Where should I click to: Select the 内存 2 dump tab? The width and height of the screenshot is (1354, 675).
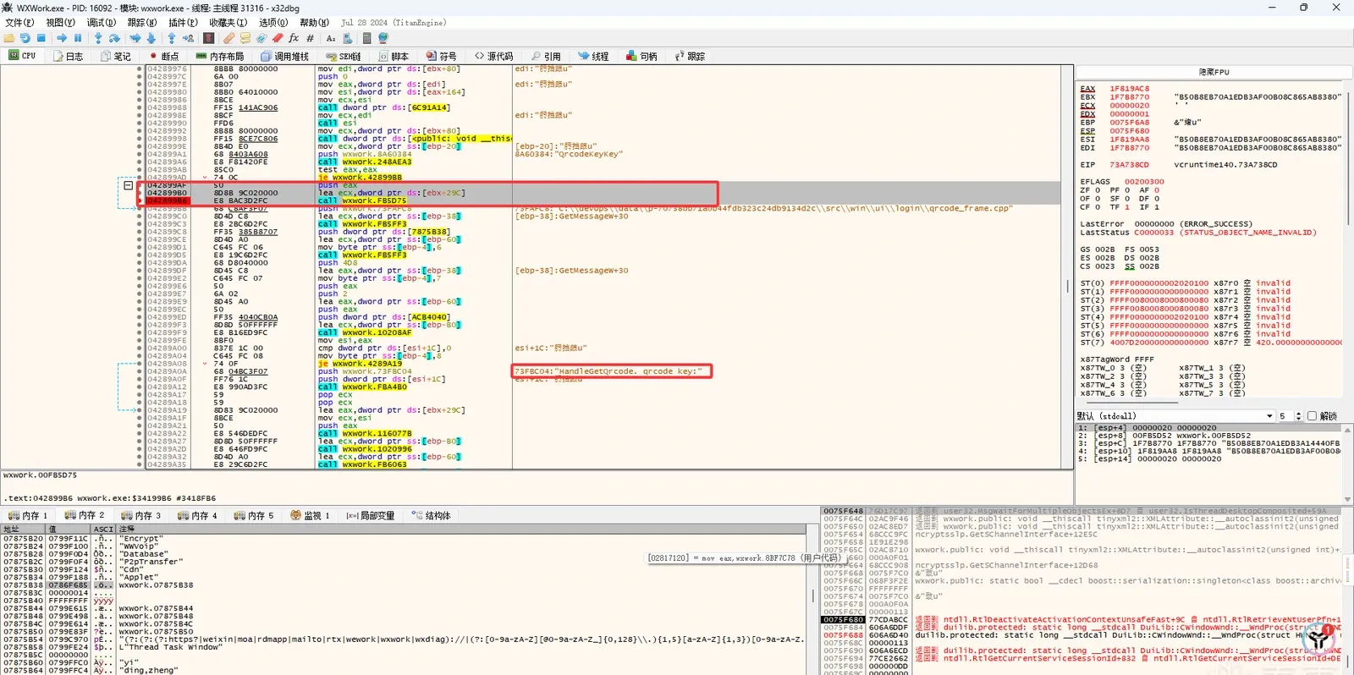click(x=85, y=515)
